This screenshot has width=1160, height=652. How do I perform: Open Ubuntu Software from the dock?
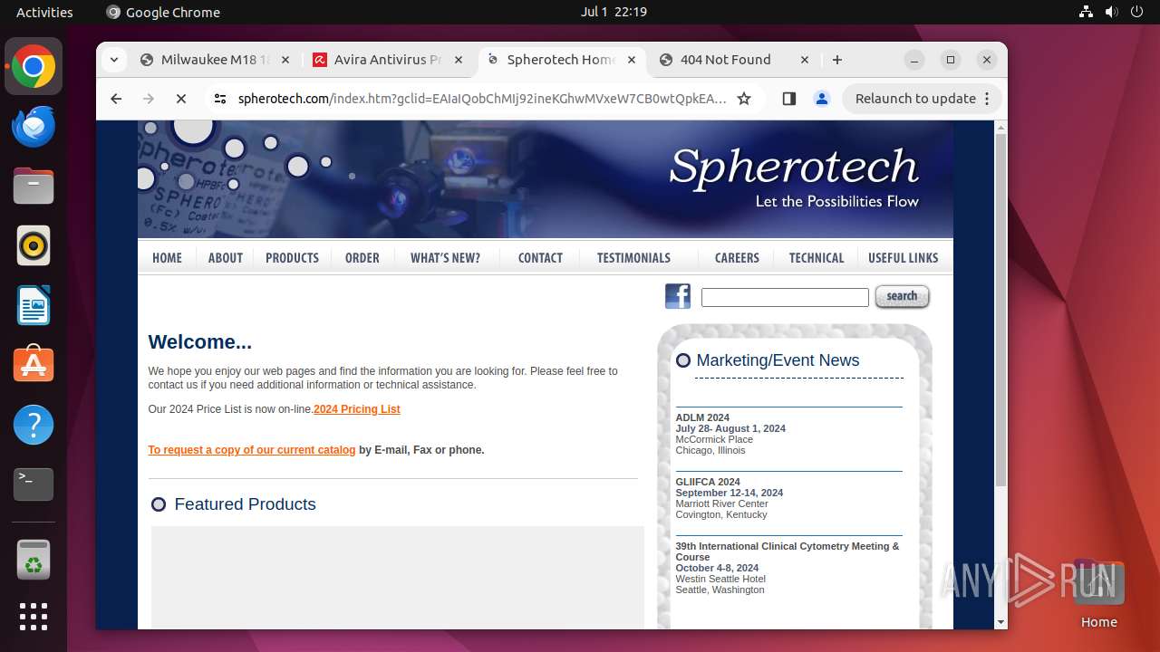click(34, 365)
